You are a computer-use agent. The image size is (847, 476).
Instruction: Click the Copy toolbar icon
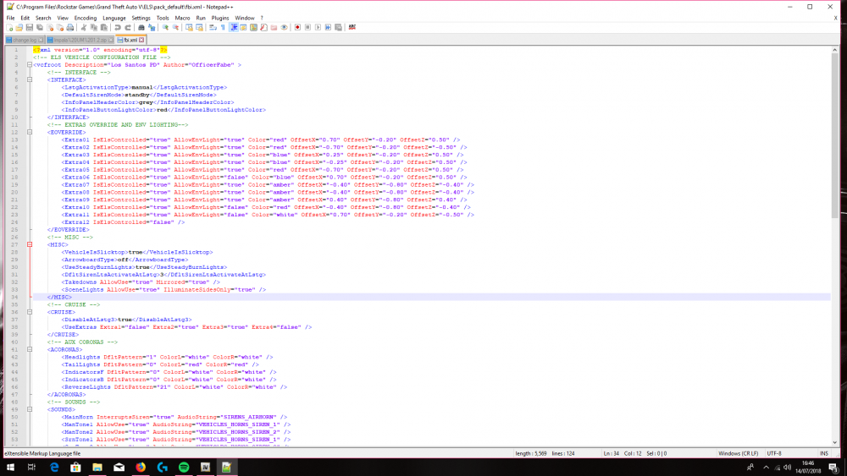click(93, 28)
